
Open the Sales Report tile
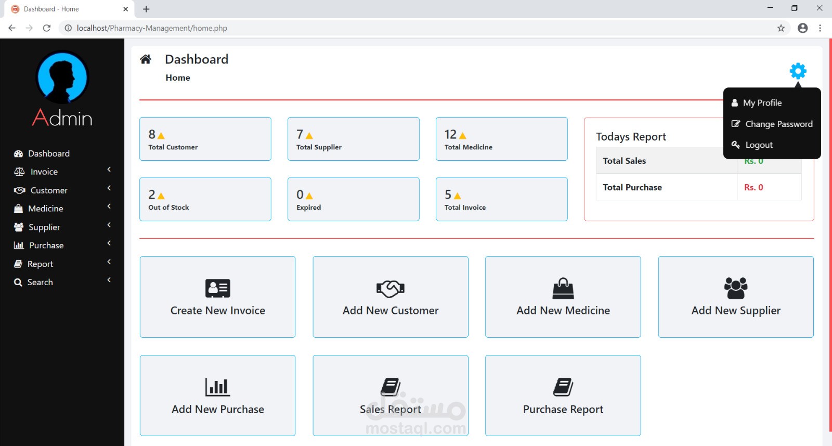point(390,396)
